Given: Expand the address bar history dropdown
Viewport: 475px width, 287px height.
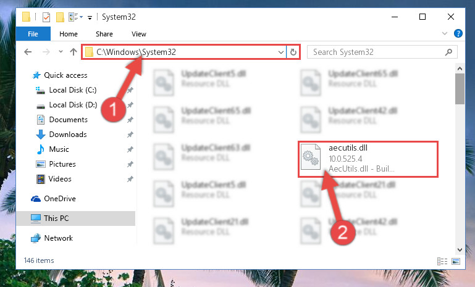Looking at the screenshot, I should coord(281,52).
